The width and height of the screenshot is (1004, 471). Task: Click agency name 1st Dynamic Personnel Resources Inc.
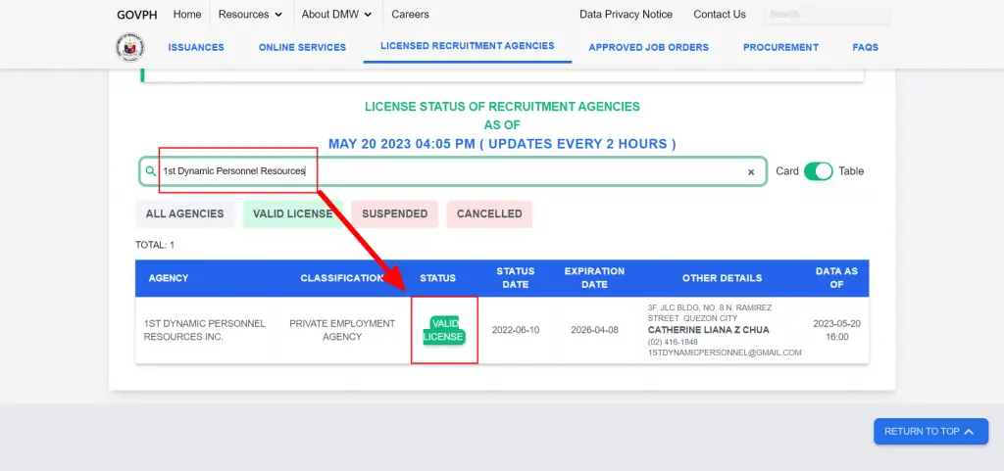click(x=204, y=330)
